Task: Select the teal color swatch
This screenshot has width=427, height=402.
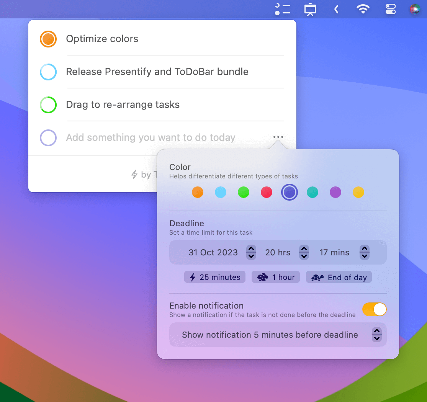Action: pos(312,192)
